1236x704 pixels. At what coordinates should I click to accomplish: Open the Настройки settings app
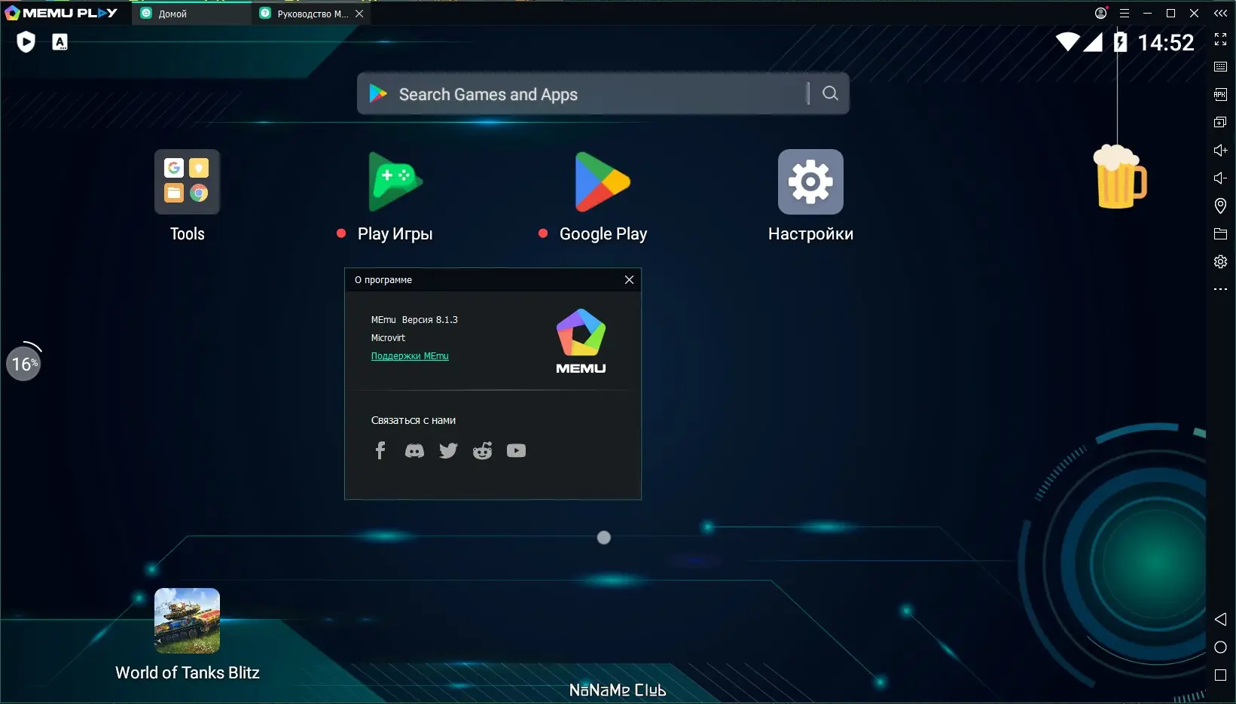pyautogui.click(x=810, y=182)
